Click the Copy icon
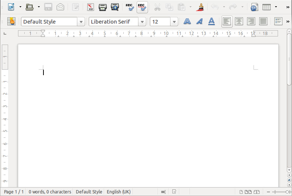The width and height of the screenshot is (292, 196). [169, 7]
